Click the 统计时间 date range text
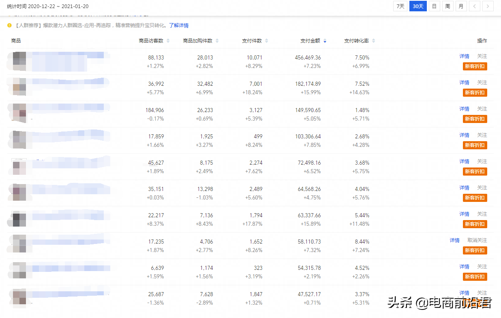 pyautogui.click(x=47, y=6)
